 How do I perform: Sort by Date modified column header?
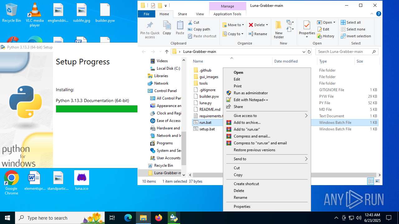pos(295,61)
